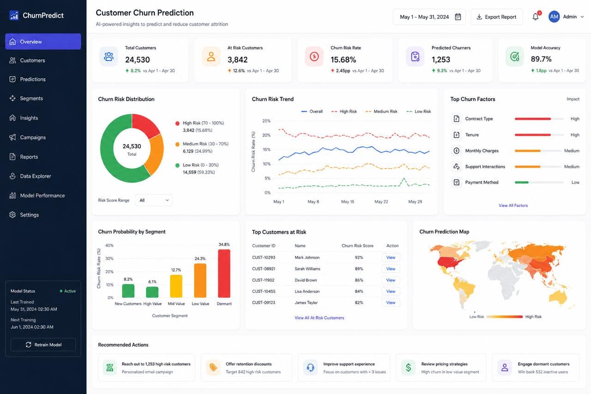Click the Dormant segment red bar
Screen dimensions: 591x394
point(224,273)
